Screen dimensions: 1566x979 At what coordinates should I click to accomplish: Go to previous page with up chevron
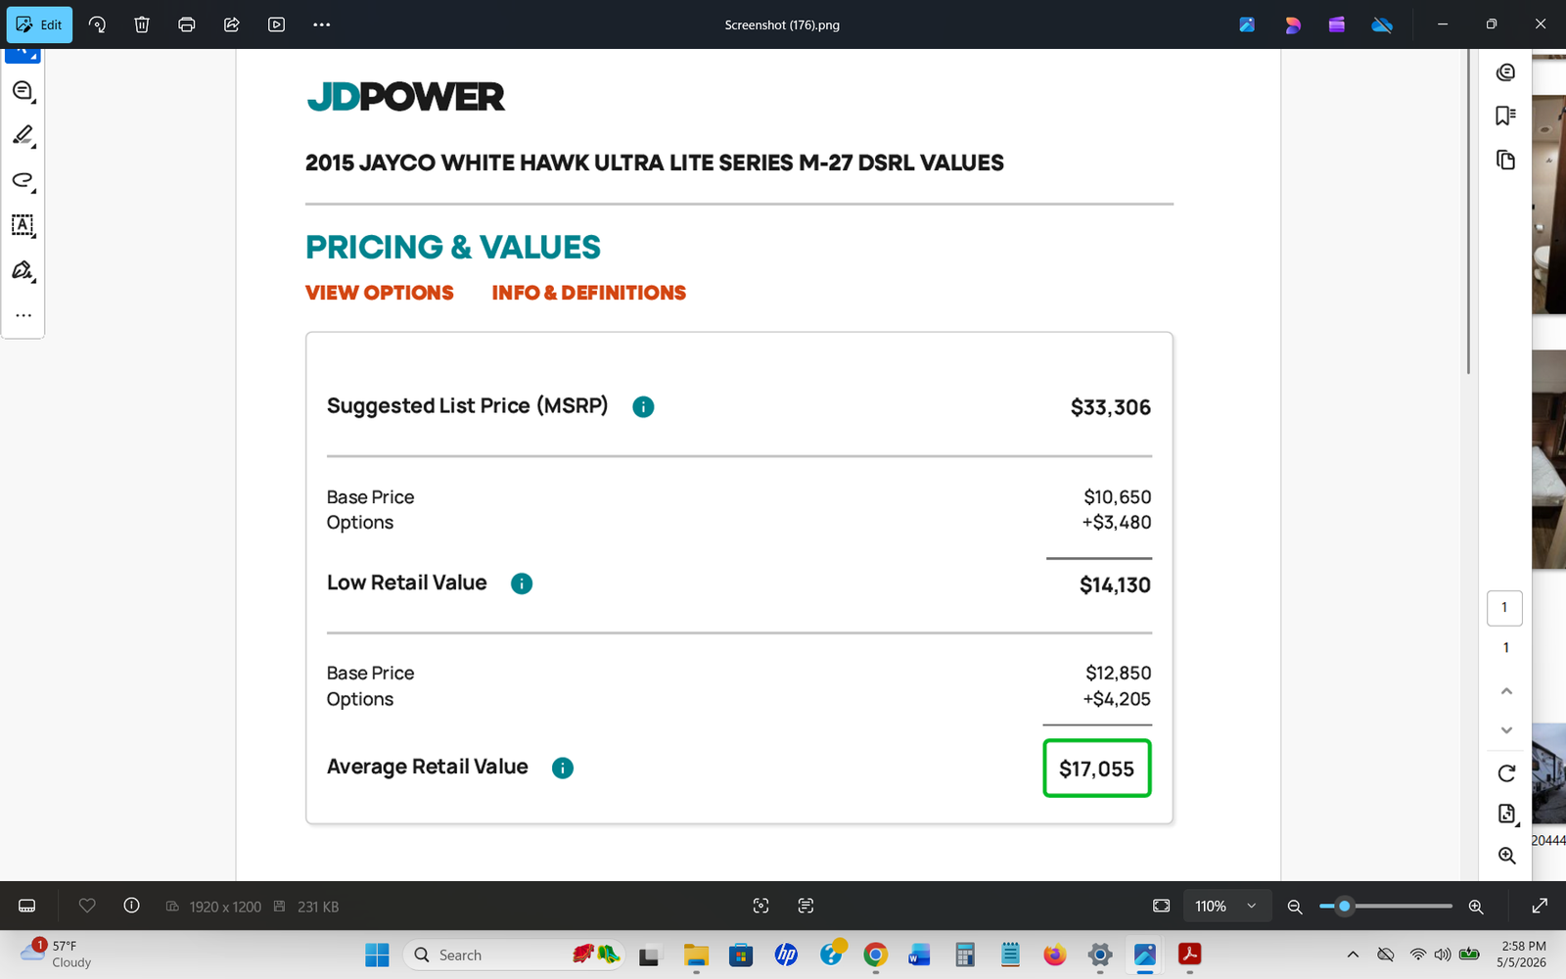coord(1506,691)
